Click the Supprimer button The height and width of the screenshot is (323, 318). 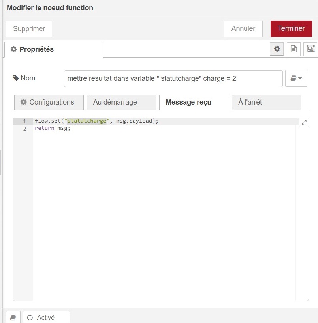tap(29, 29)
